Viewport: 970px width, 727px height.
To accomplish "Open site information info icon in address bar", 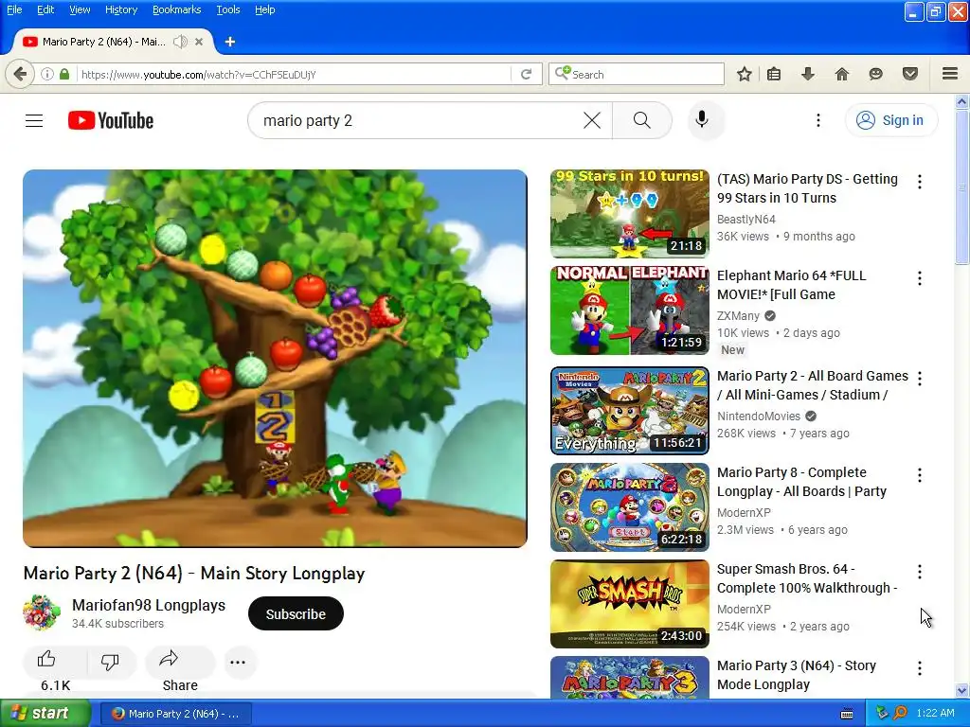I will [47, 74].
